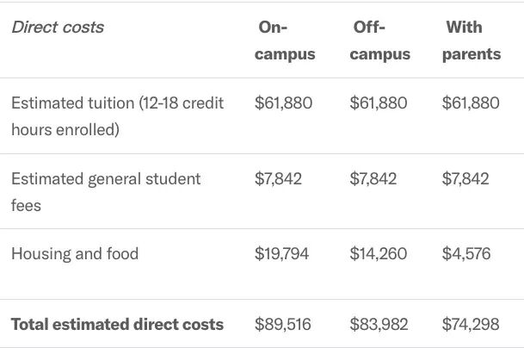This screenshot has height=348, width=524.
Task: Select the Estimated general student fees label
Action: point(106,192)
